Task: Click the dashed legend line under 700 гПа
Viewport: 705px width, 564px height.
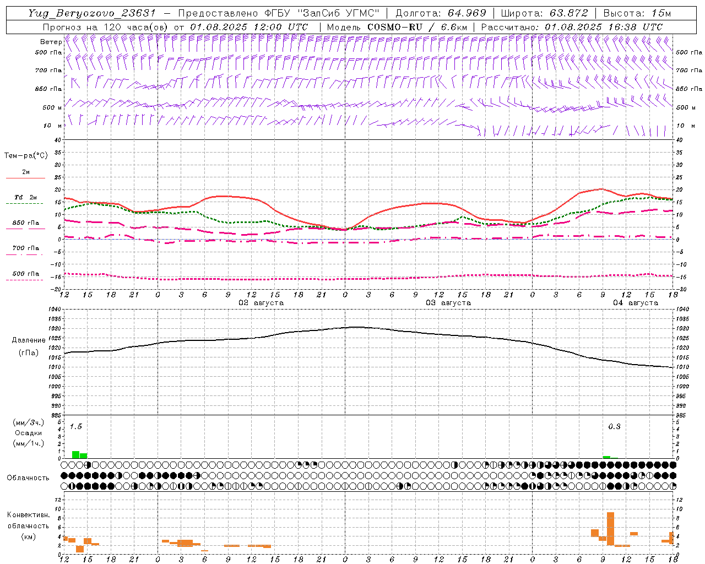Action: click(25, 254)
